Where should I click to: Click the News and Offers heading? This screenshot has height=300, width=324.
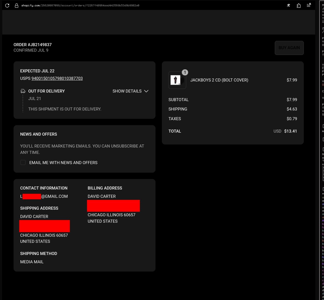click(x=39, y=134)
